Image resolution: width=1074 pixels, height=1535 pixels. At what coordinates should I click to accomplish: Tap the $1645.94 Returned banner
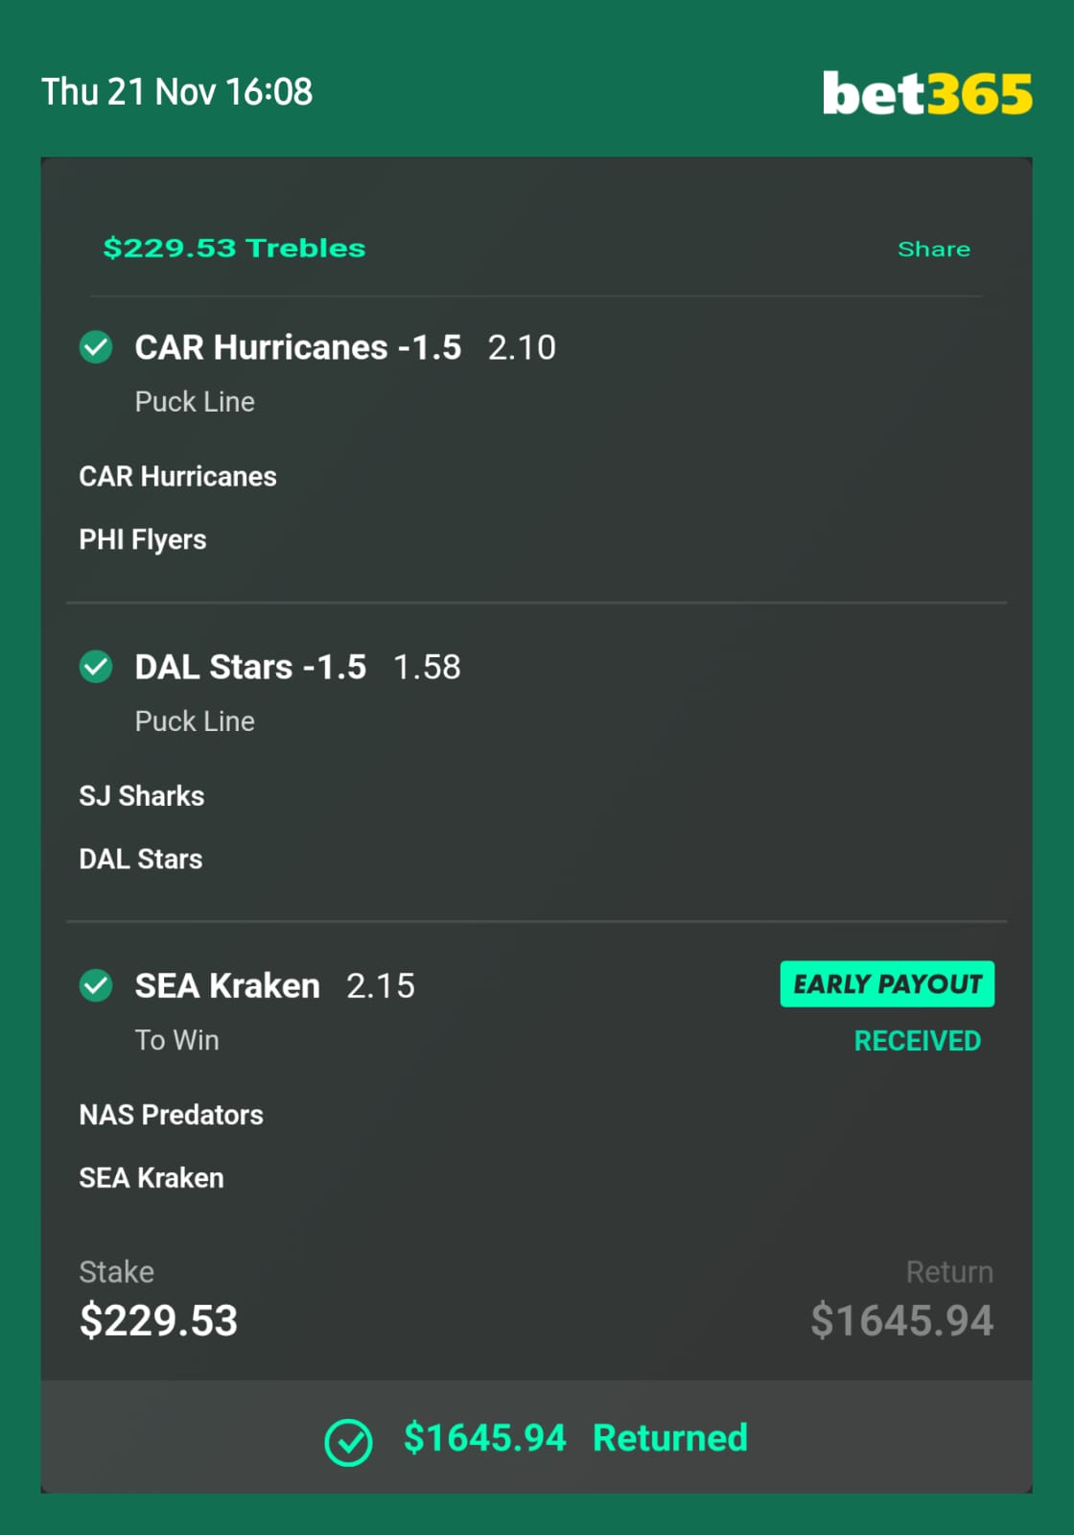(x=536, y=1437)
